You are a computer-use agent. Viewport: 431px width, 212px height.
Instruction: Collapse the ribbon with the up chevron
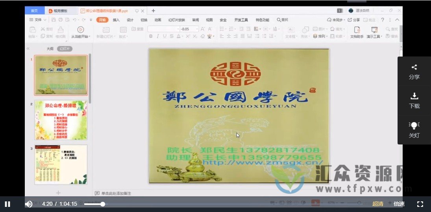[x=397, y=20]
